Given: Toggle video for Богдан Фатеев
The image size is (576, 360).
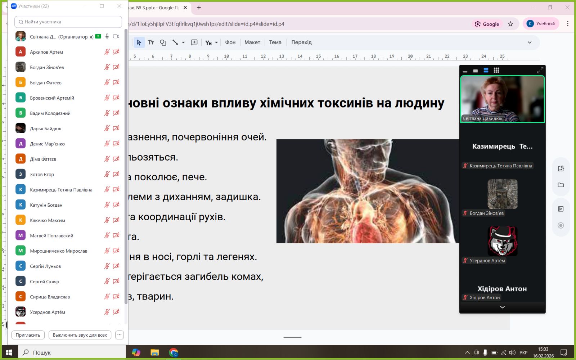Looking at the screenshot, I should [x=116, y=82].
